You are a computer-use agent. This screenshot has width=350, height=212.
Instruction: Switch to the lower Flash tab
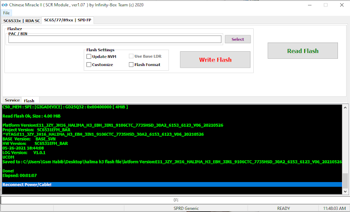click(x=29, y=100)
